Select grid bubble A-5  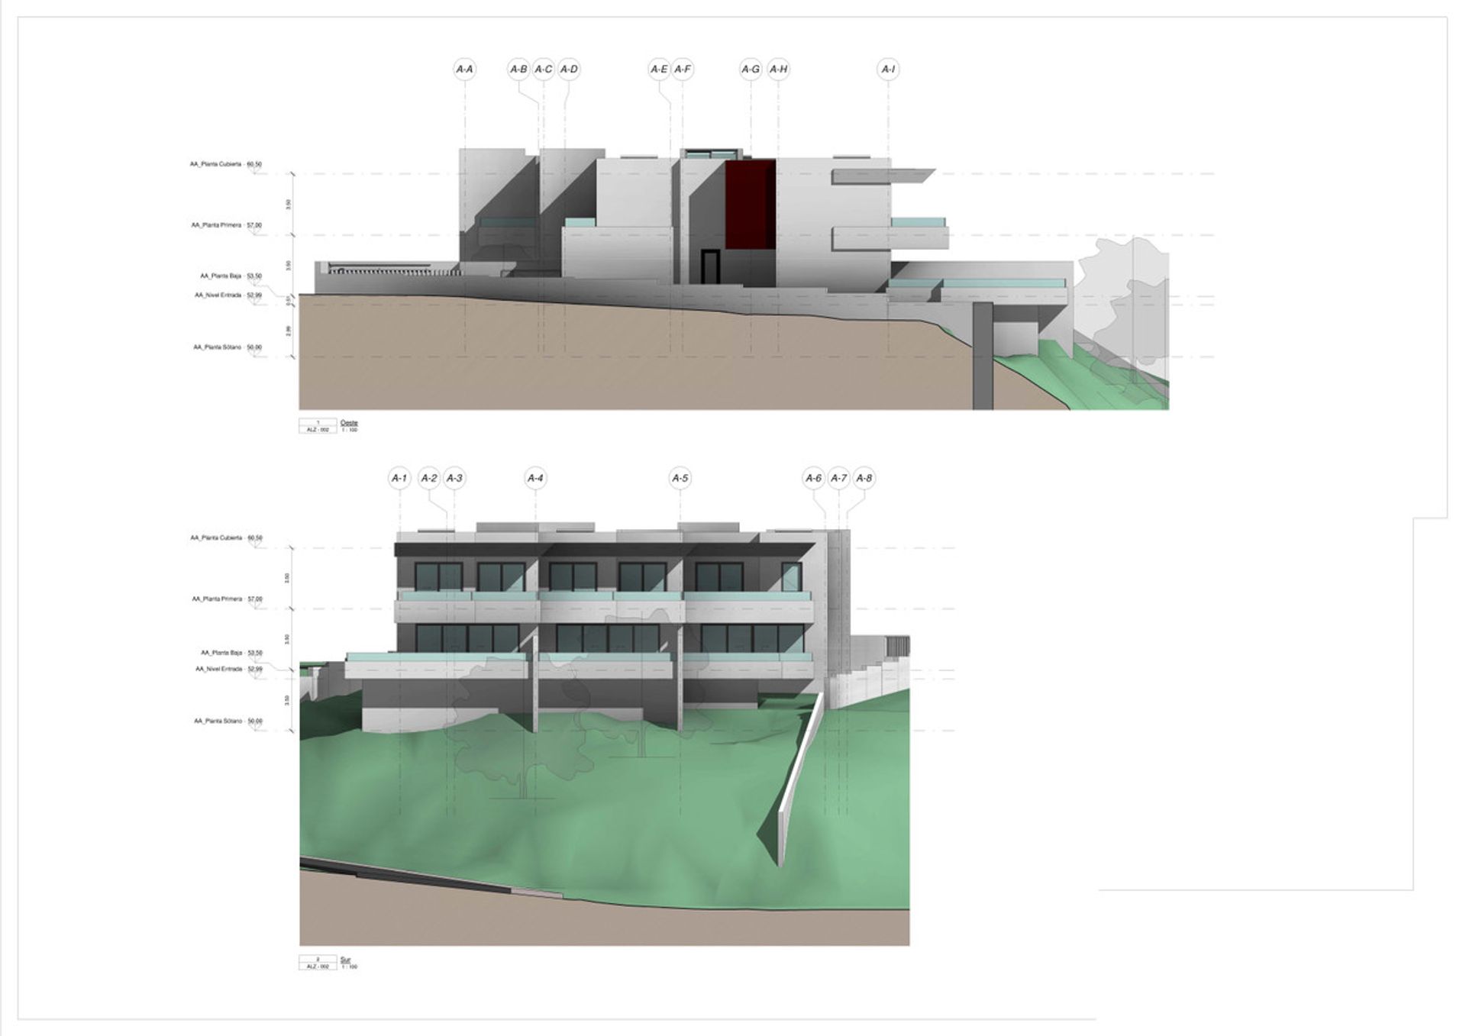[x=680, y=479]
